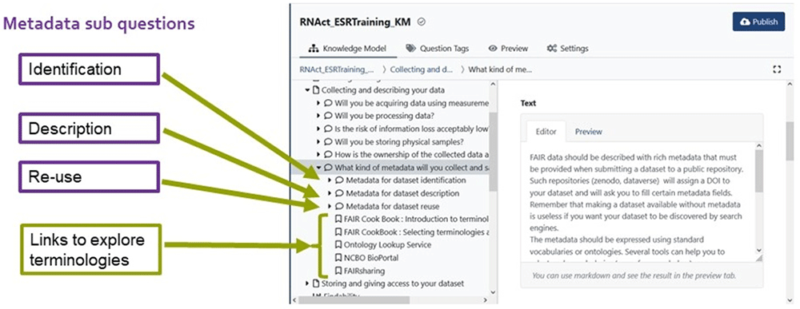The image size is (800, 309).
Task: Click chapter file icon of 'Collecting and describing'
Action: (x=315, y=90)
